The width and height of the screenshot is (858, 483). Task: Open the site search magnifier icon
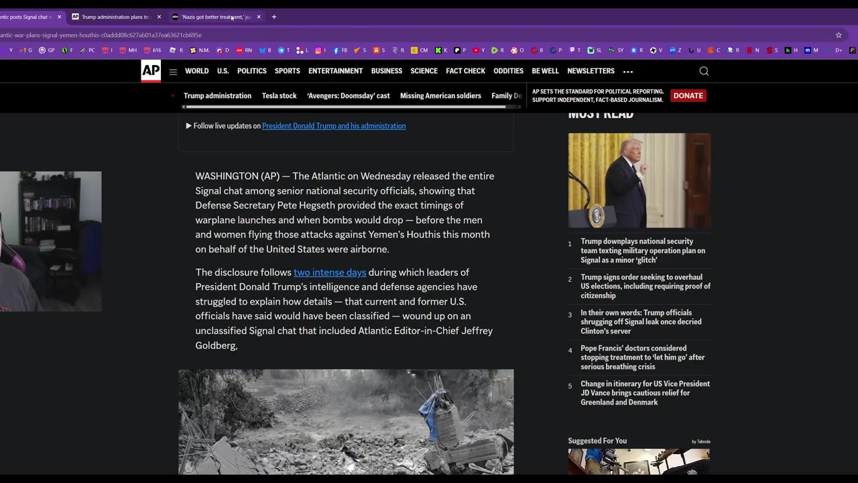click(704, 71)
